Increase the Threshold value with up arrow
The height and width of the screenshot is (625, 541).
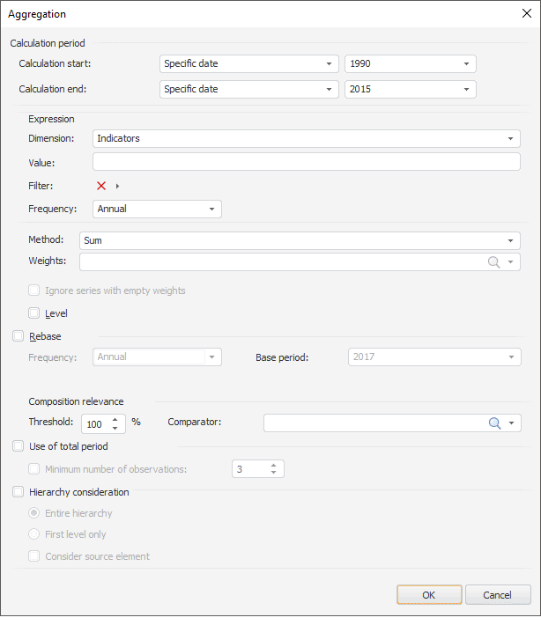click(x=115, y=418)
